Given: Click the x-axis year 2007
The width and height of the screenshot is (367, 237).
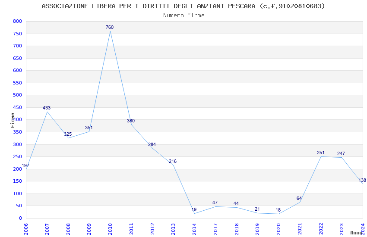Looking at the screenshot, I should coord(47,229).
